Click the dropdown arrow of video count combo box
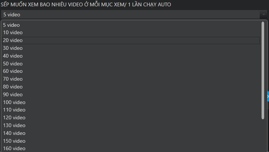This screenshot has height=152, width=269. [x=263, y=14]
